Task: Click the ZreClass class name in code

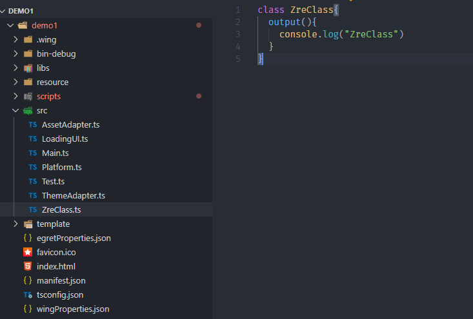Action: 312,10
